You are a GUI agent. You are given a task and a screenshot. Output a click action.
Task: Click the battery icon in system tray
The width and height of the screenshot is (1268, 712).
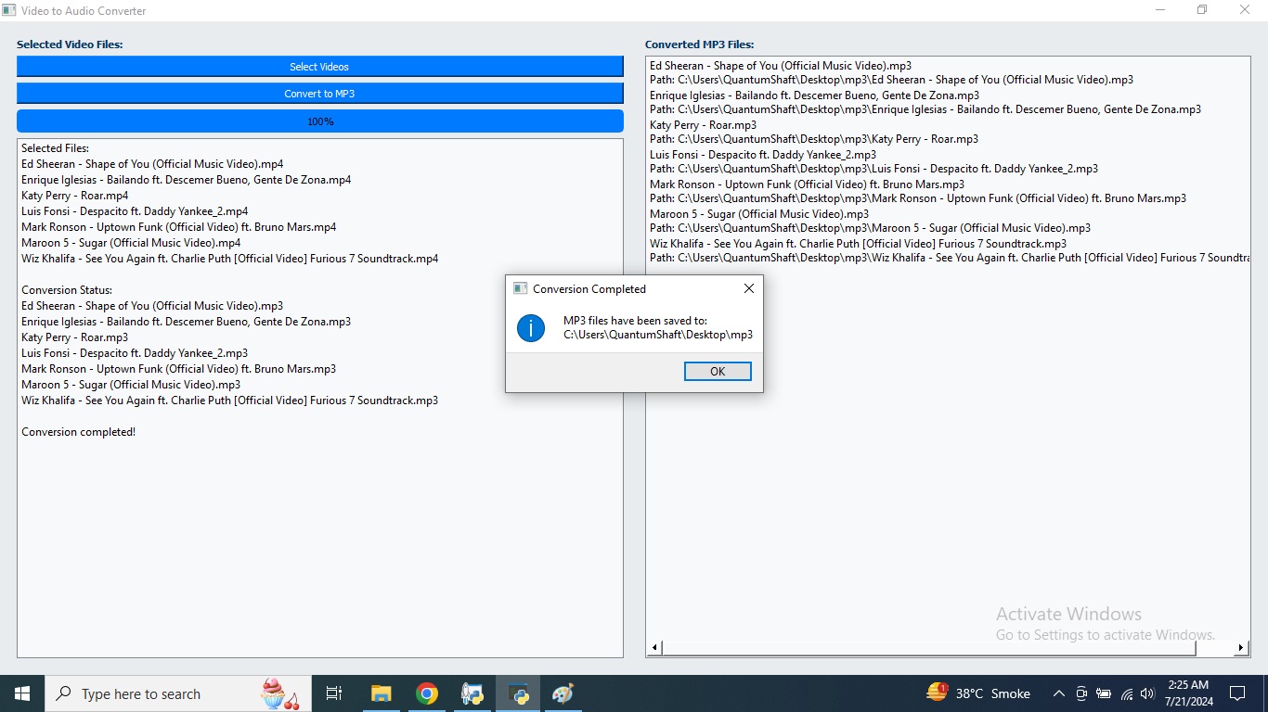pyautogui.click(x=1104, y=693)
